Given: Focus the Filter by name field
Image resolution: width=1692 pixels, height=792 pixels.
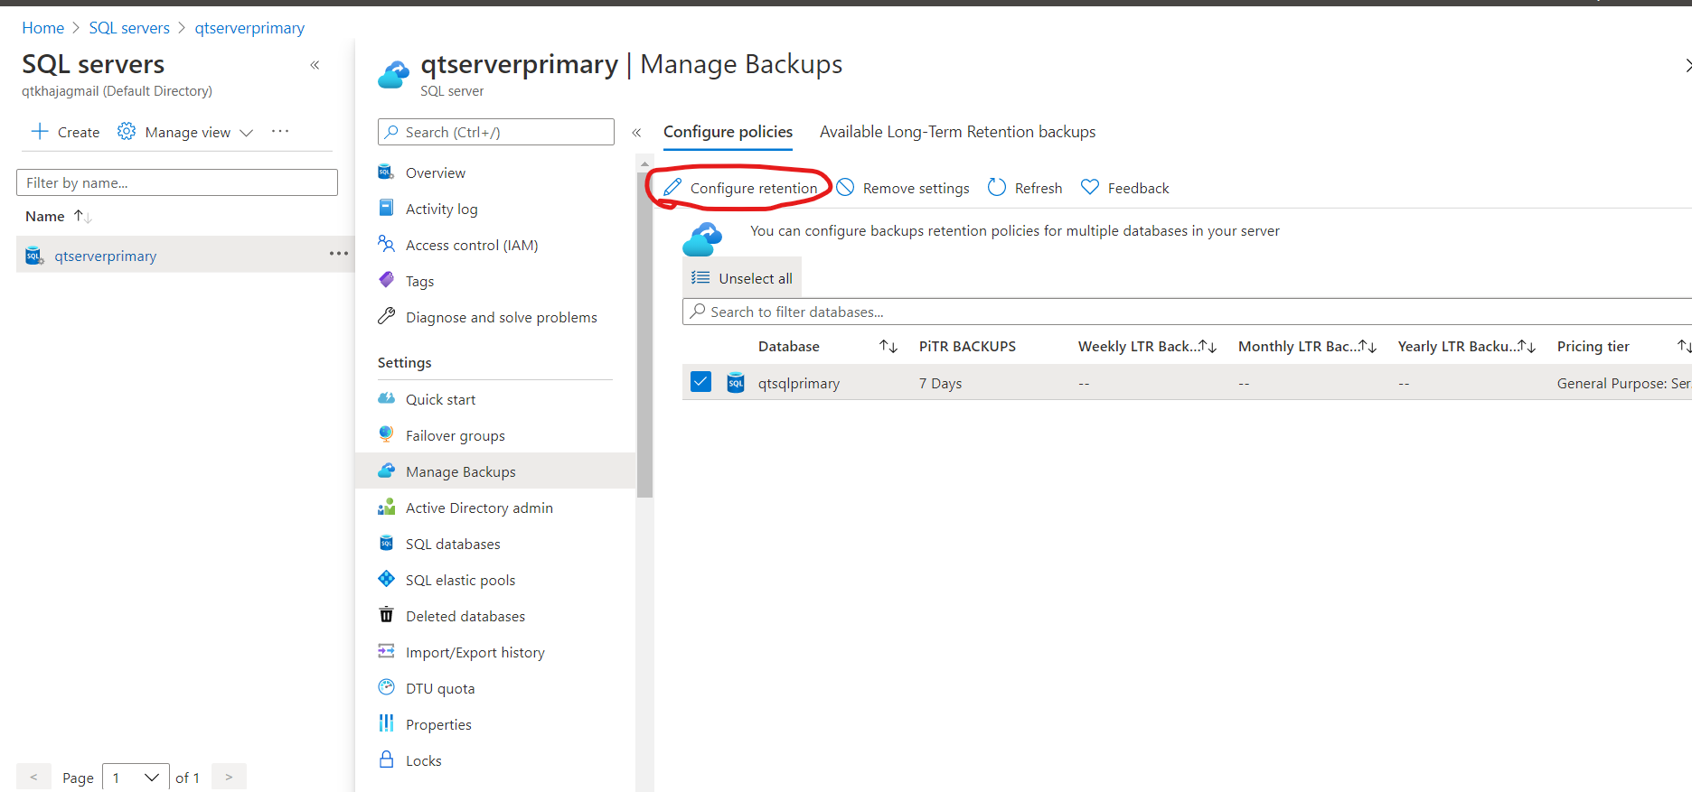Looking at the screenshot, I should click(177, 182).
